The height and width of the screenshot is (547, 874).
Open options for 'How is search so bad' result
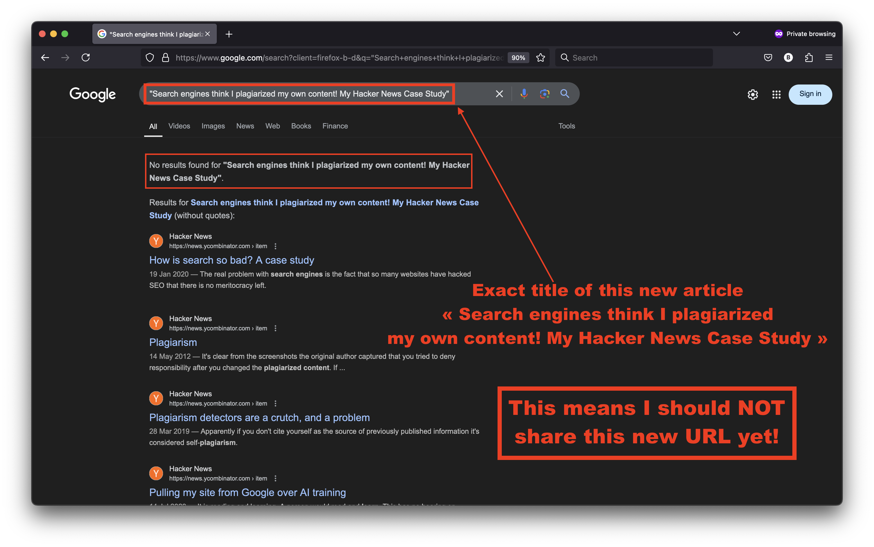coord(276,246)
